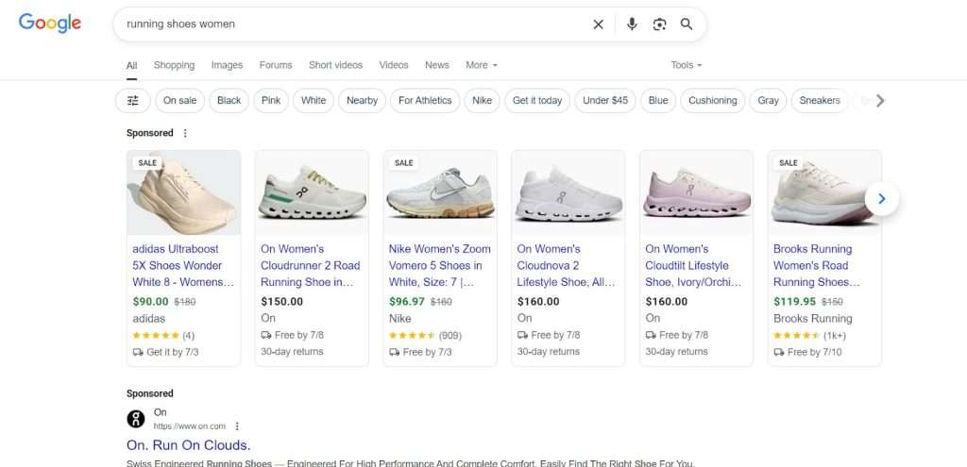Toggle the Under $45 price chip
Screen dimensions: 967x467
[x=605, y=100]
